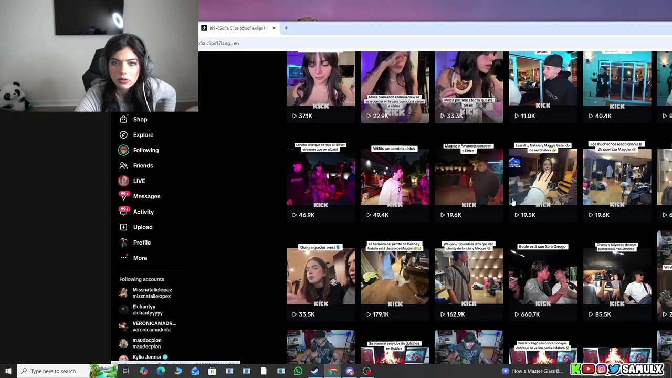Open Outlook mail from taskbar
This screenshot has width=672, height=378.
coord(195,371)
